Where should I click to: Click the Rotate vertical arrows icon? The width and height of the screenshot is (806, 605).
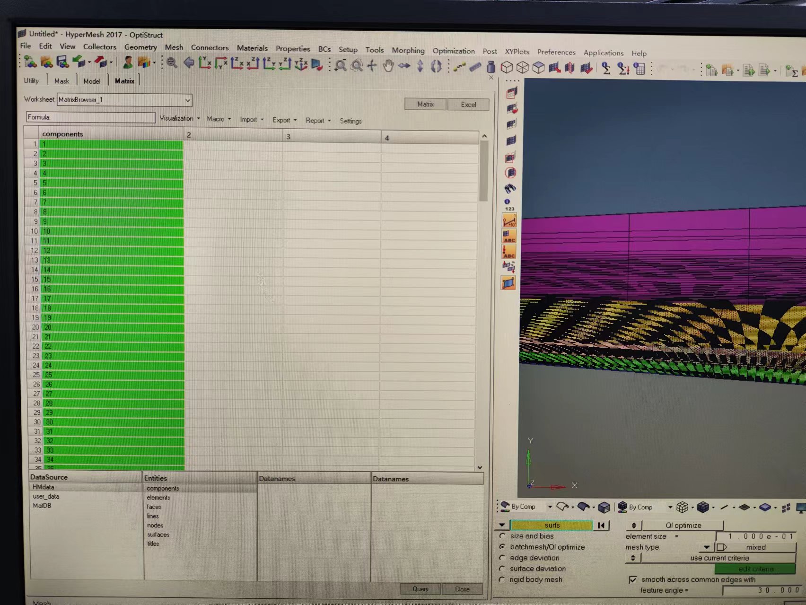point(420,66)
